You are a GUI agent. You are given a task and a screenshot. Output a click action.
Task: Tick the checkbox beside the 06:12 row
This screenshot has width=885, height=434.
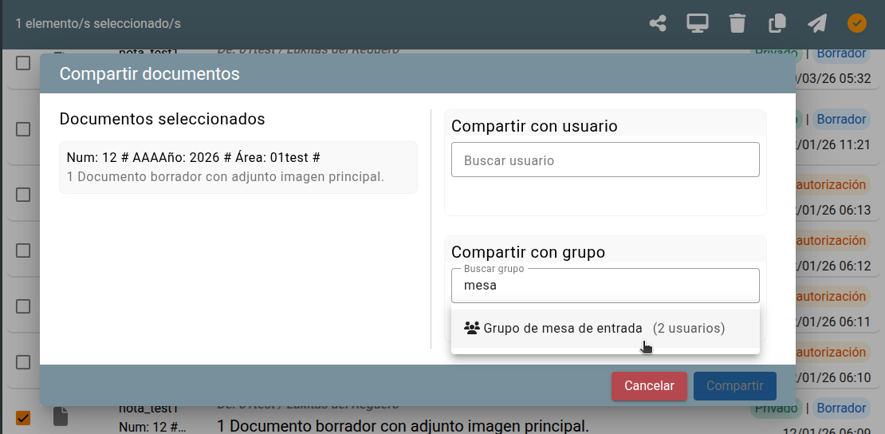pos(22,250)
